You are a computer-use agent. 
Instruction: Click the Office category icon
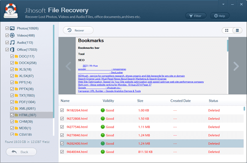12,50
